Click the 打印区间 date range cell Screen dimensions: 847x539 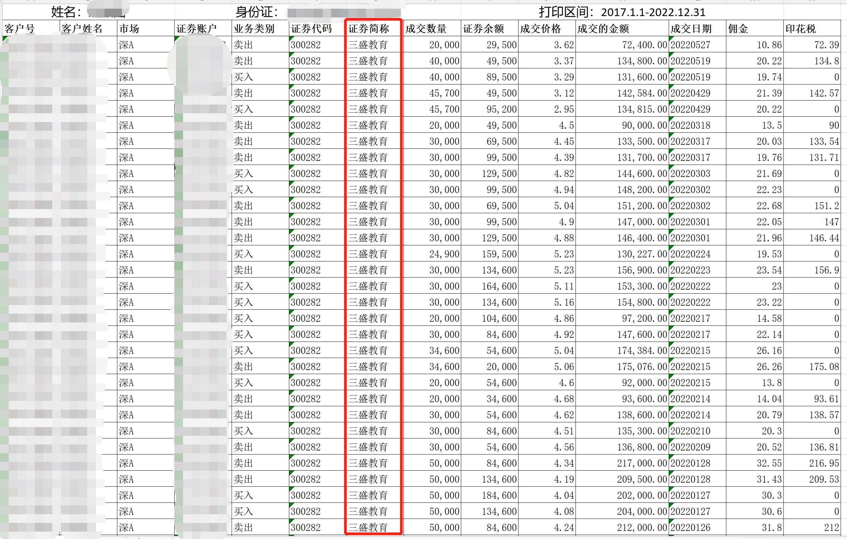pyautogui.click(x=622, y=12)
